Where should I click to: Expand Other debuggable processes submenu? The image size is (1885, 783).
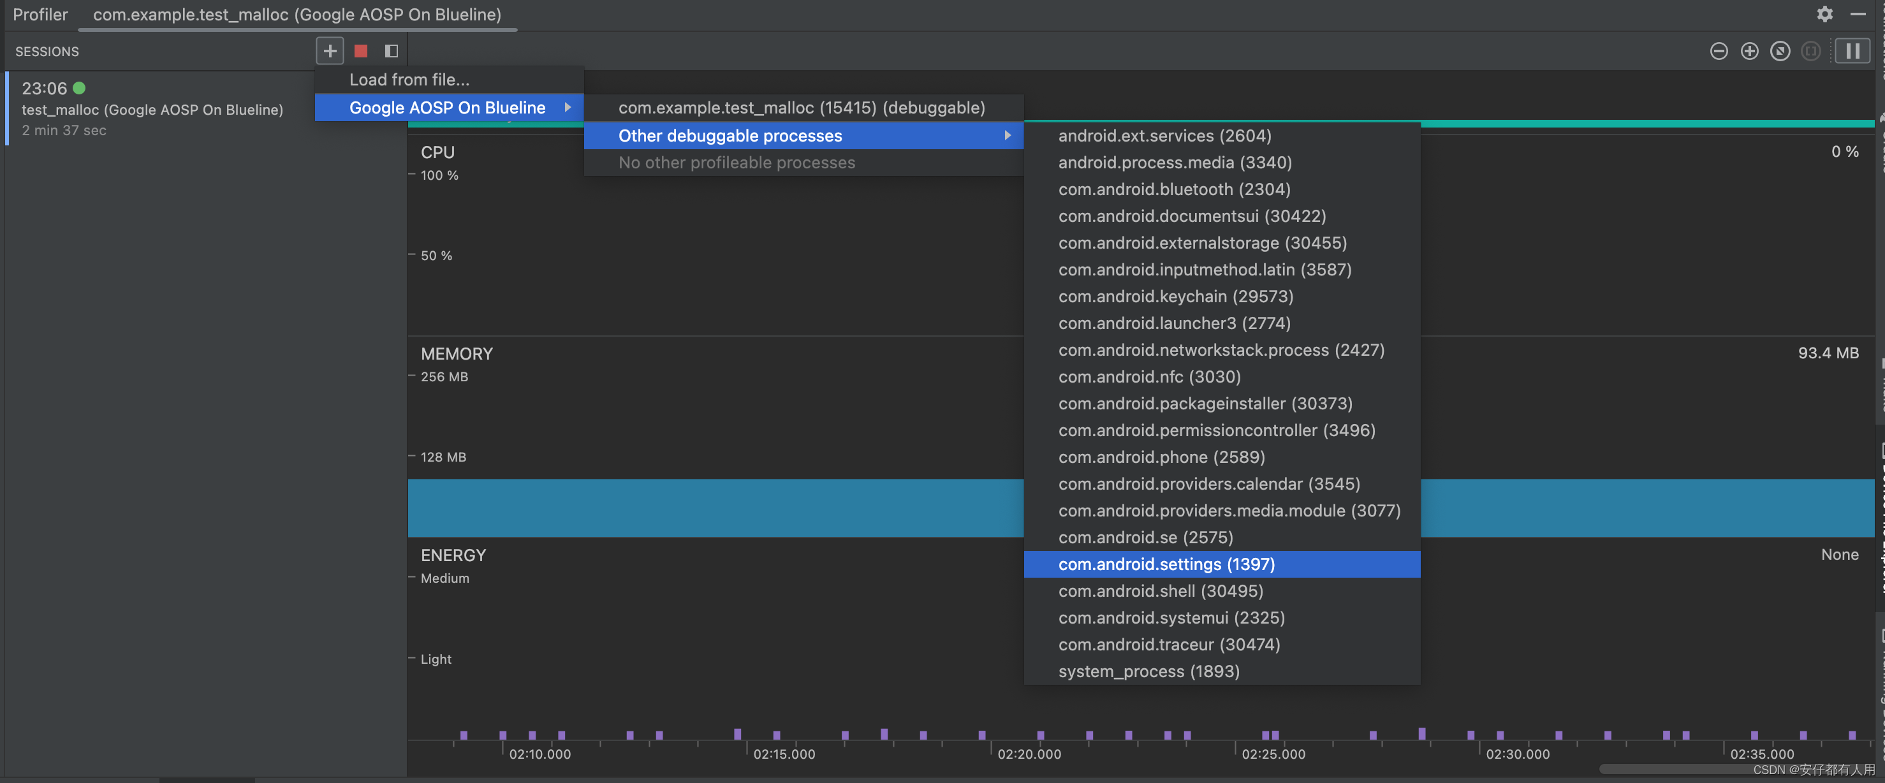pos(803,135)
